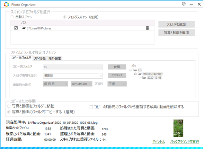This screenshot has width=204, height=150.
Task: Select the E:\ tree item label
Action: [140, 70]
